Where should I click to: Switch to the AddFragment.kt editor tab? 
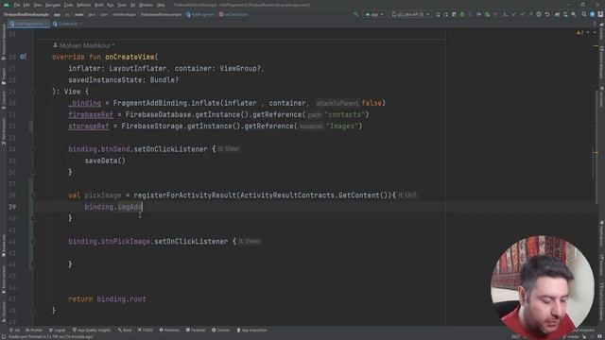(x=29, y=24)
